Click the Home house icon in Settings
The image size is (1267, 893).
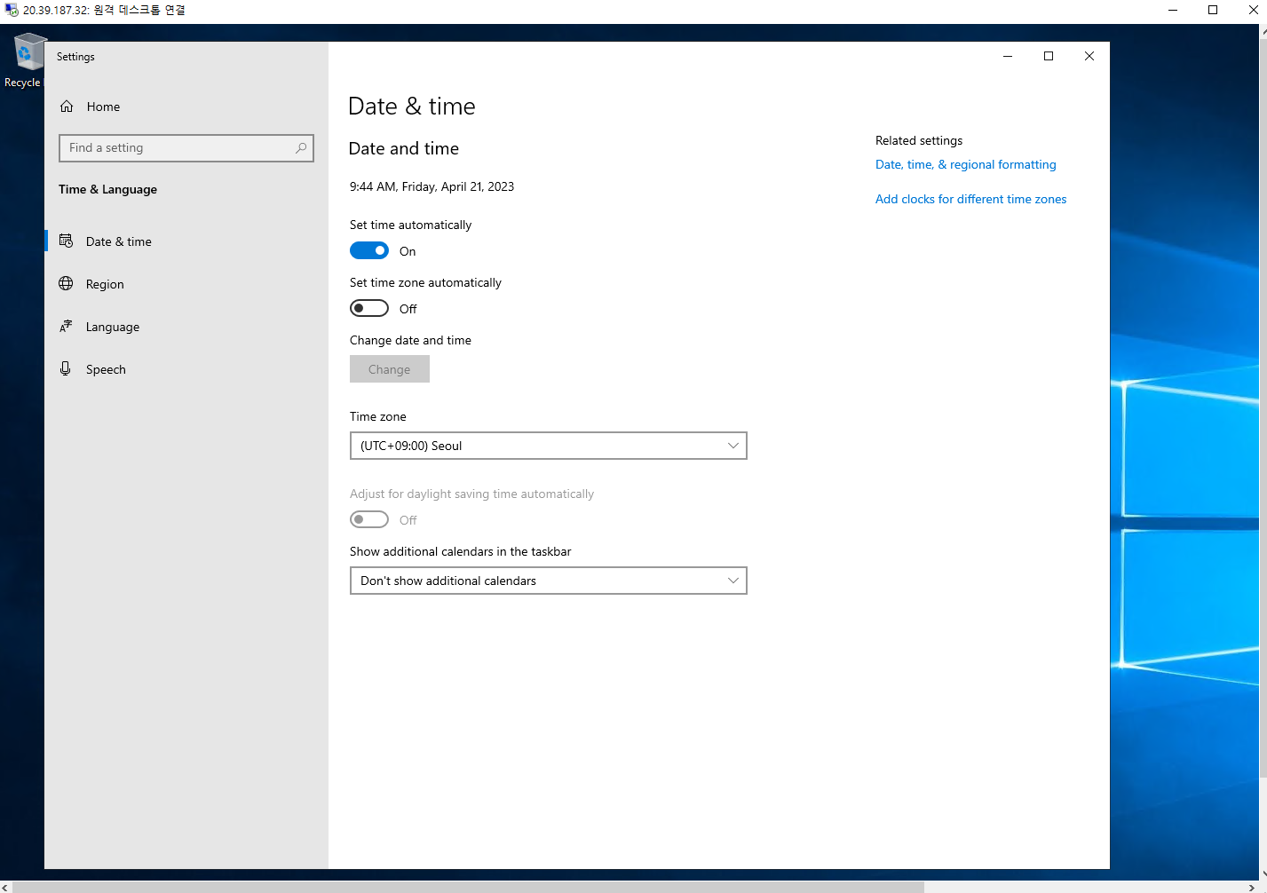tap(67, 107)
